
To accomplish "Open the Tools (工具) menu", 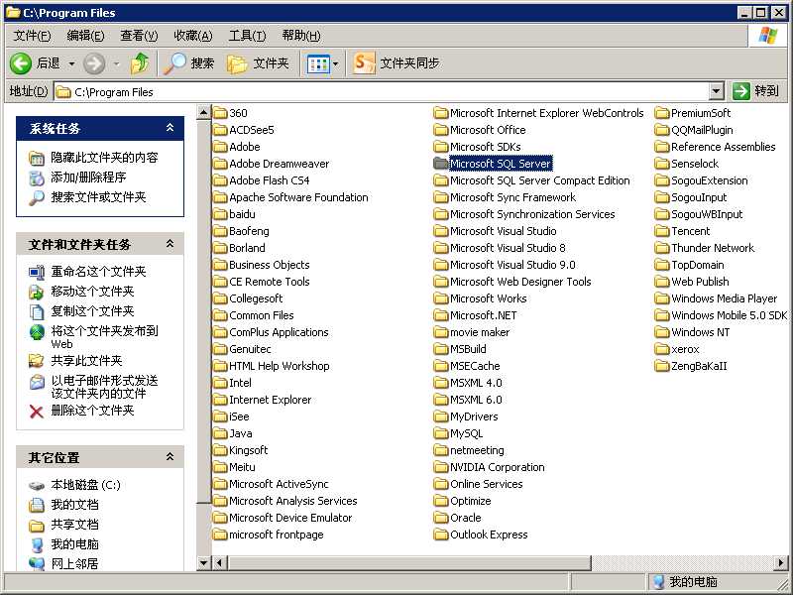I will pyautogui.click(x=247, y=36).
